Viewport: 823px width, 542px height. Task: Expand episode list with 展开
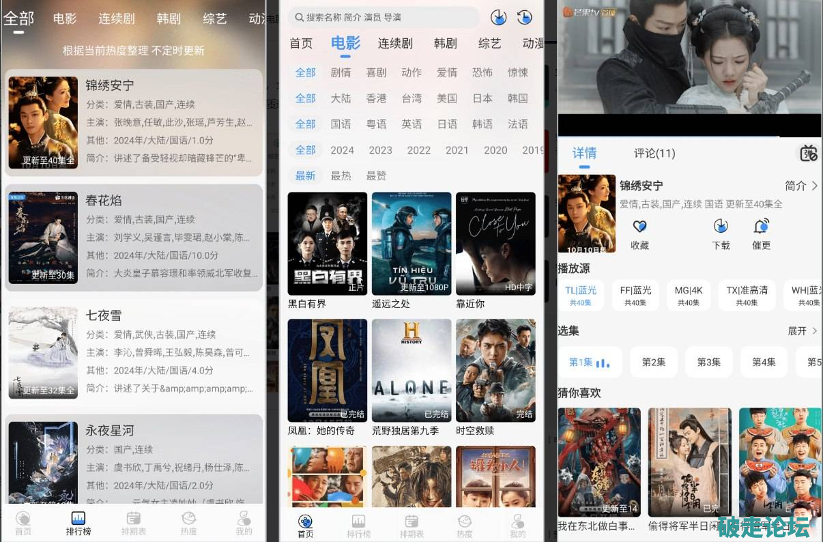tap(802, 330)
